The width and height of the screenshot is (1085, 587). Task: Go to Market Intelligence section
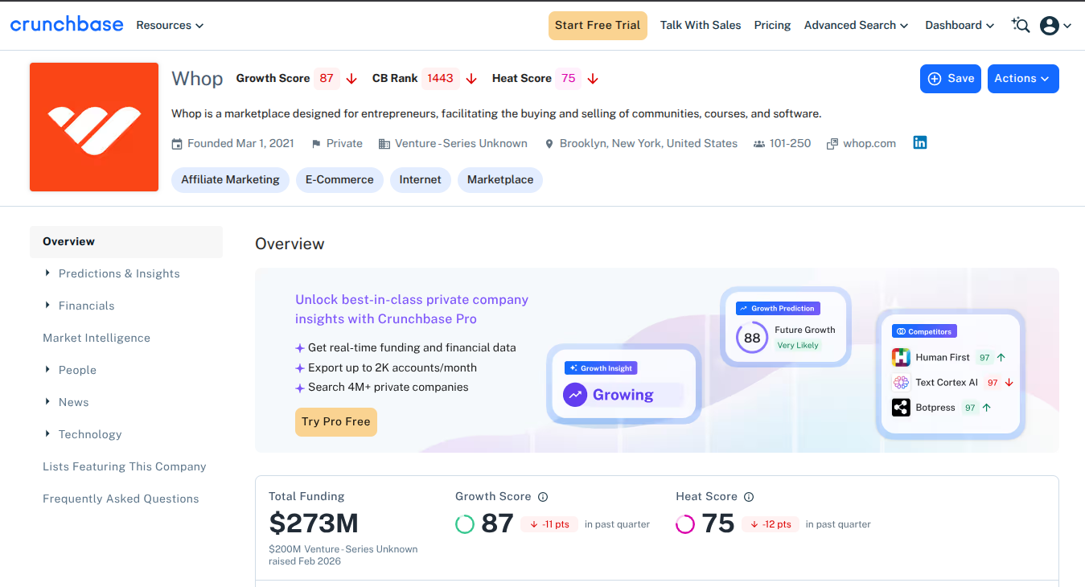97,338
